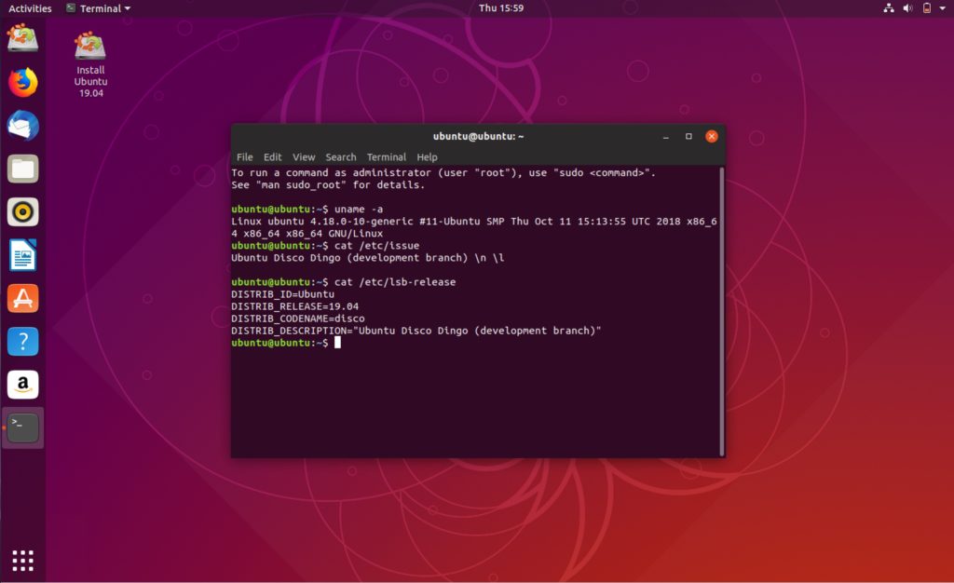
Task: Click the volume speaker icon
Action: 907,7
